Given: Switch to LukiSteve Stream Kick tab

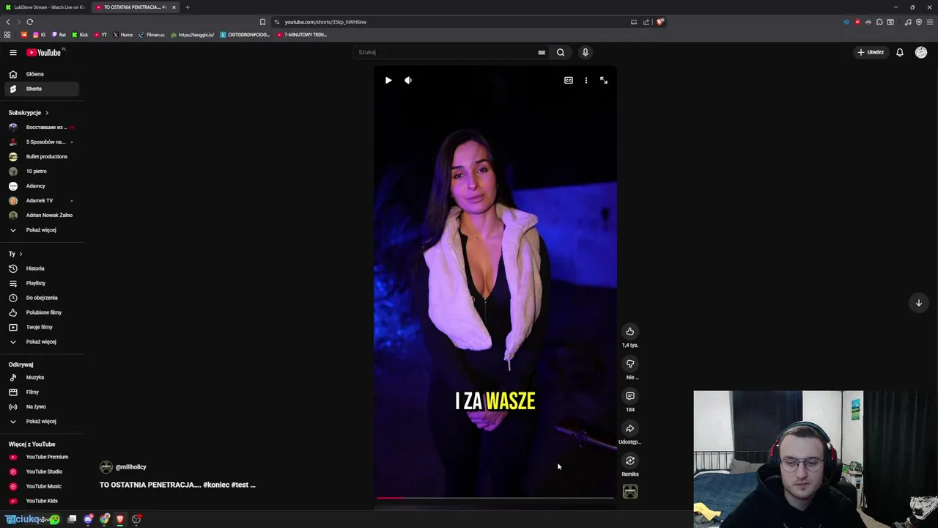Looking at the screenshot, I should 45,7.
